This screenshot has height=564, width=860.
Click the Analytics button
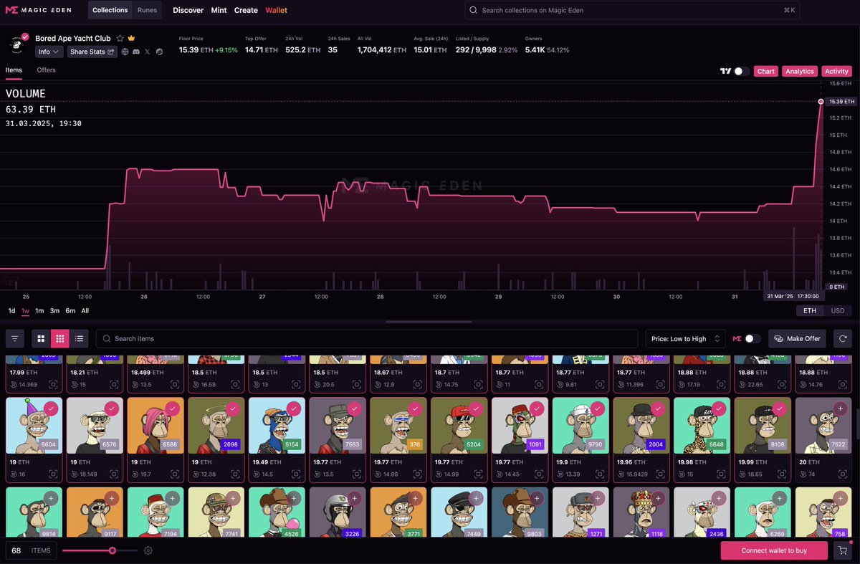coord(800,71)
